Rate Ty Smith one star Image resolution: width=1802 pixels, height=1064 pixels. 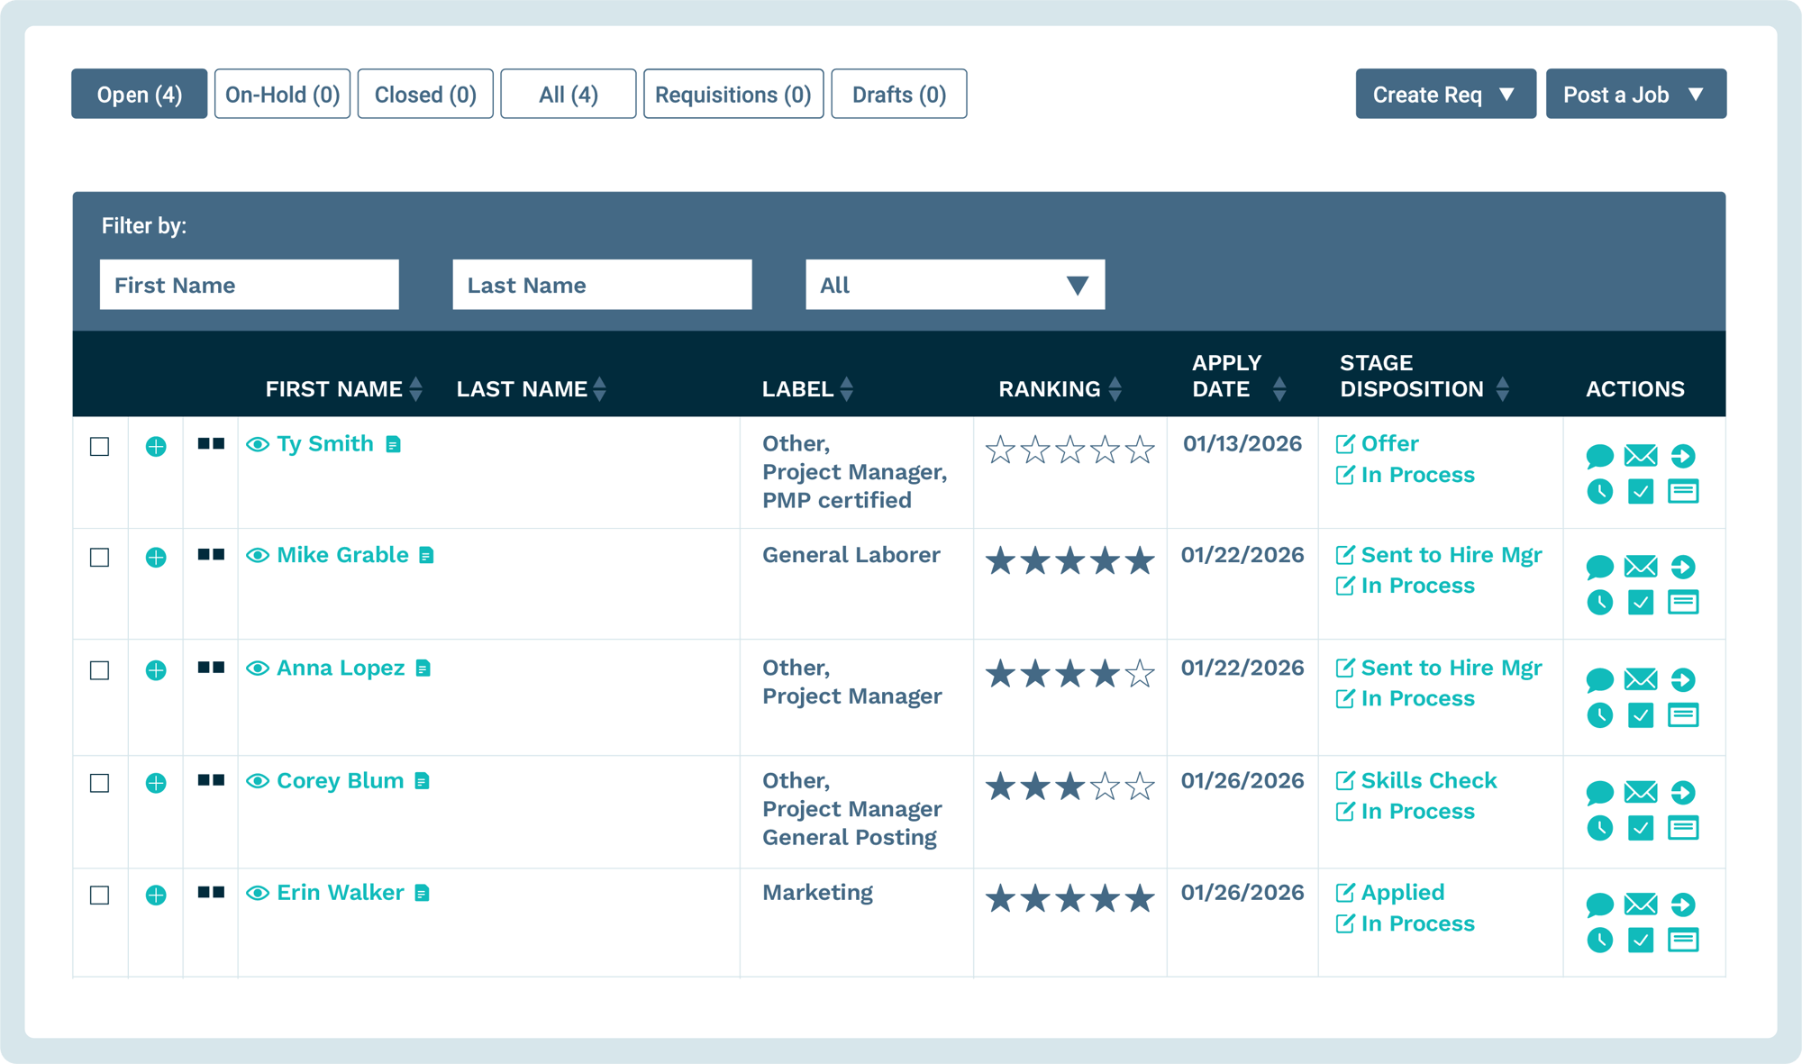(1000, 449)
